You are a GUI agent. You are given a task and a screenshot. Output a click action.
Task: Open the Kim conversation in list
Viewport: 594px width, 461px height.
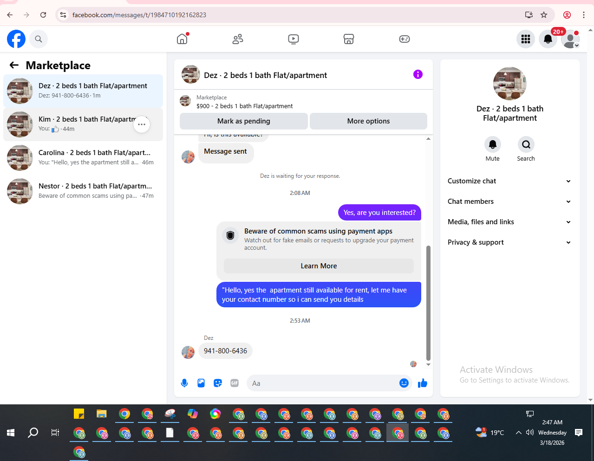[83, 124]
